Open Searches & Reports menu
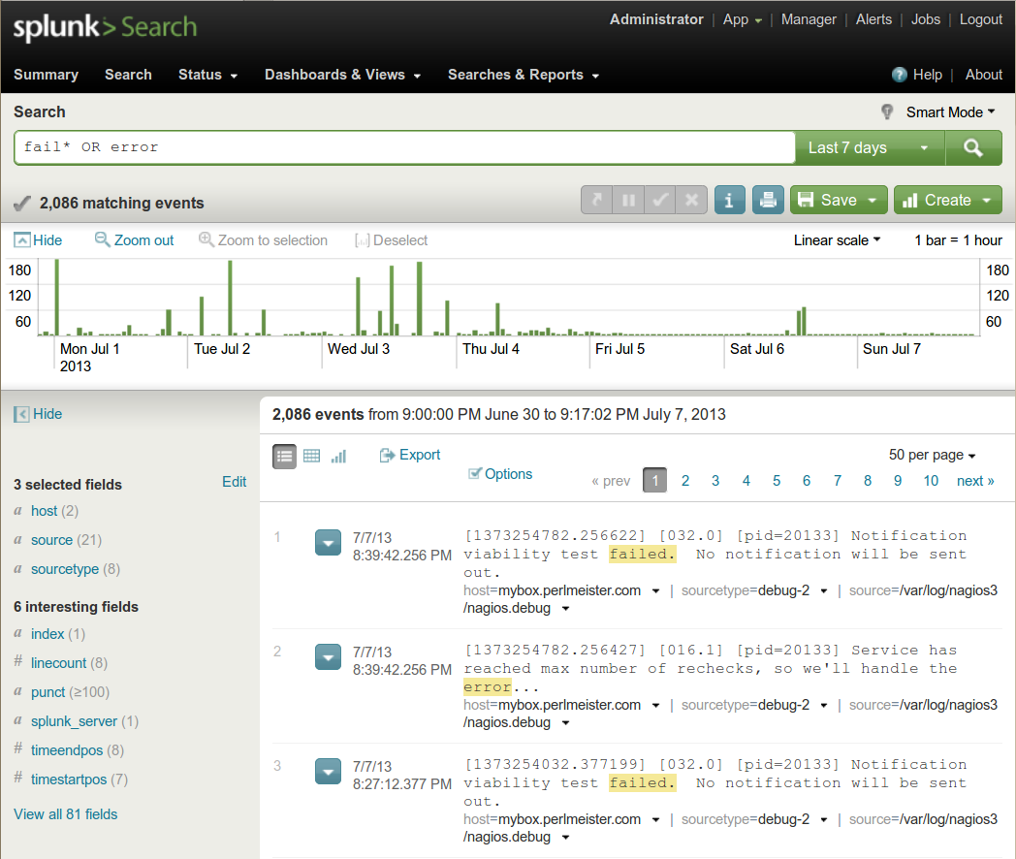The image size is (1016, 859). (x=523, y=75)
